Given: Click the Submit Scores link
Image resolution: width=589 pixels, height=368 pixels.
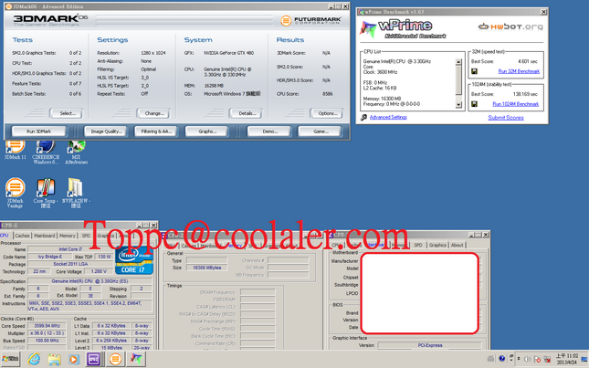Looking at the screenshot, I should (x=506, y=118).
